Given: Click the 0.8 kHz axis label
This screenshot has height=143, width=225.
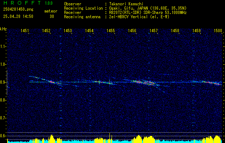Looking at the screenshot, I should (3, 100).
